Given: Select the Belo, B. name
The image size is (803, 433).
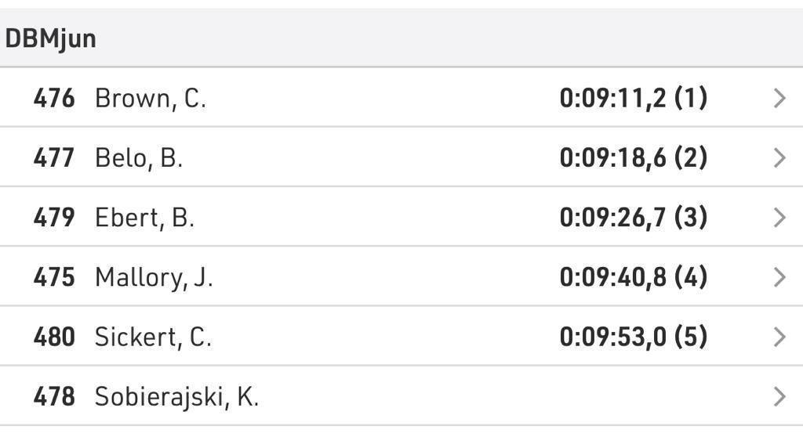Looking at the screenshot, I should pyautogui.click(x=138, y=158).
